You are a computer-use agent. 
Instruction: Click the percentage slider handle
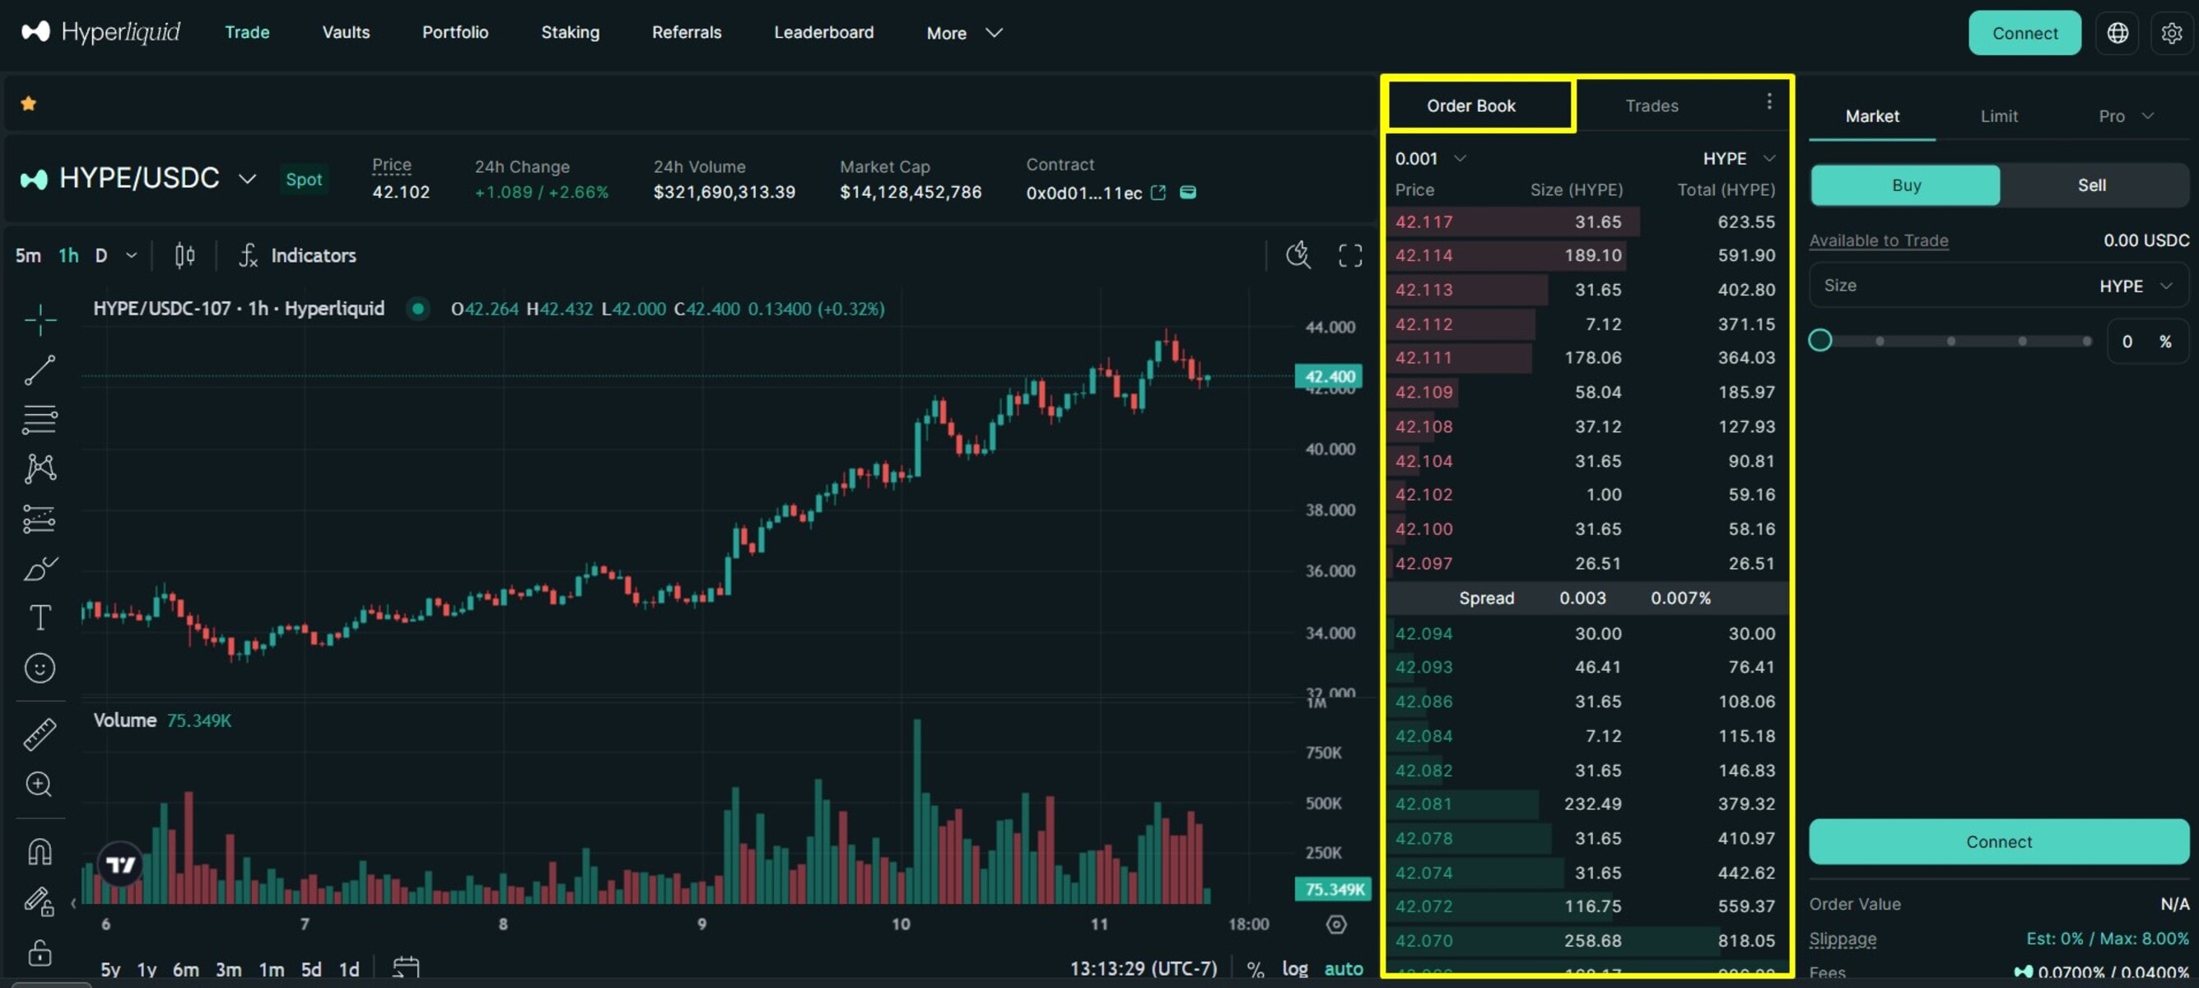click(1819, 341)
